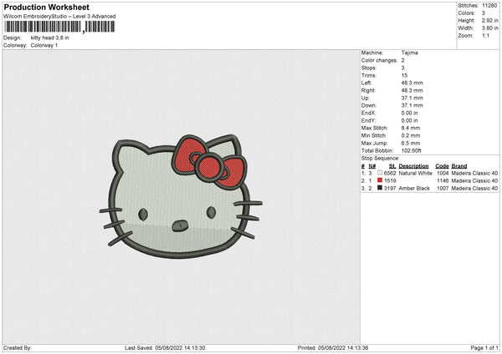Click the Code column header
502x354 pixels.
point(442,166)
